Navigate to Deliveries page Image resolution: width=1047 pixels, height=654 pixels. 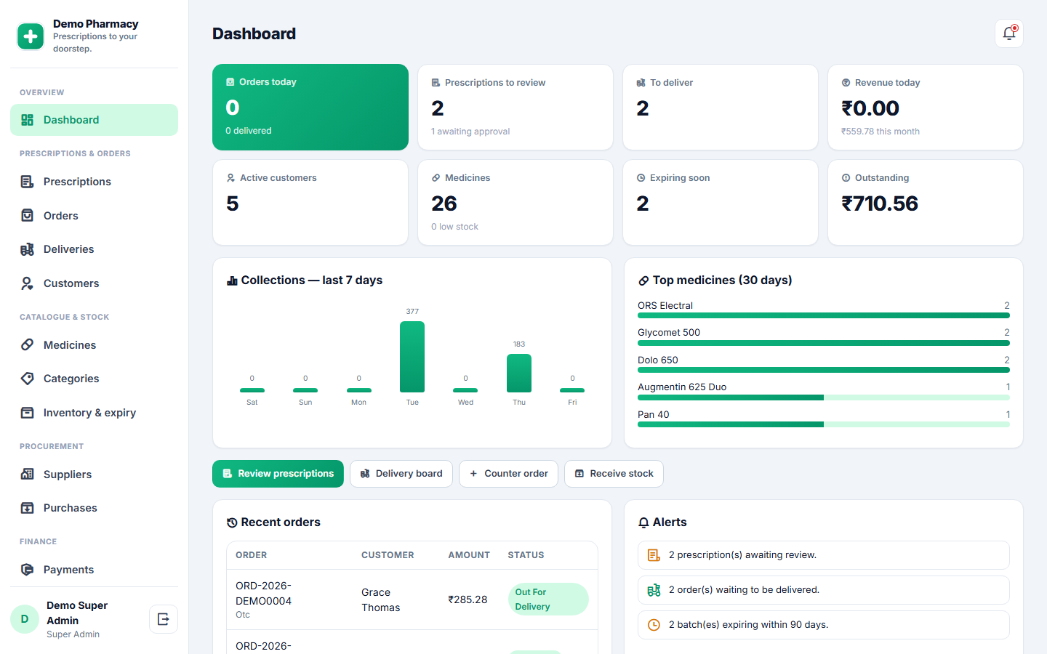pyautogui.click(x=94, y=249)
